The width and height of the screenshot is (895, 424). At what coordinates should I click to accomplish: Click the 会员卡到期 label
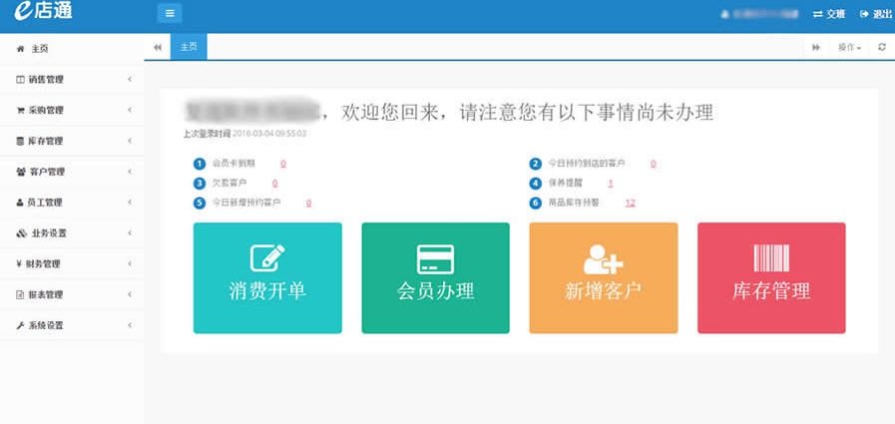[x=233, y=164]
